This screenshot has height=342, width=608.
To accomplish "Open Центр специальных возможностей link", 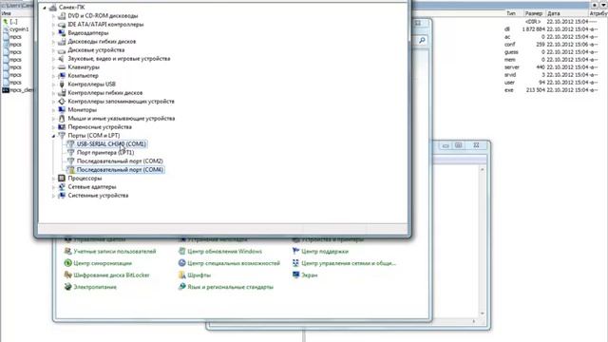I will pyautogui.click(x=234, y=263).
